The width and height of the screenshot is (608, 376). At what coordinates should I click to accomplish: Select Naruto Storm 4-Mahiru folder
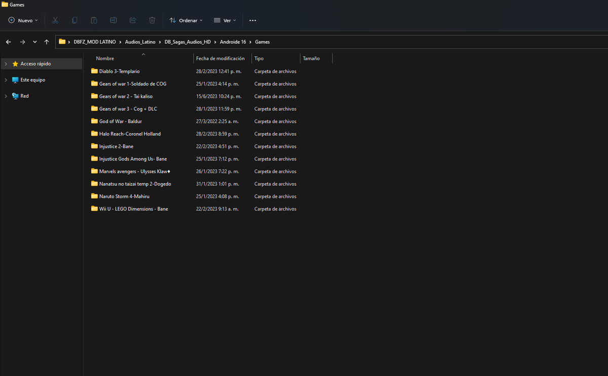[124, 196]
